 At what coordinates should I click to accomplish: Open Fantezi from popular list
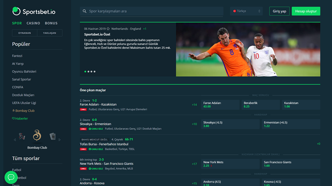point(17,56)
